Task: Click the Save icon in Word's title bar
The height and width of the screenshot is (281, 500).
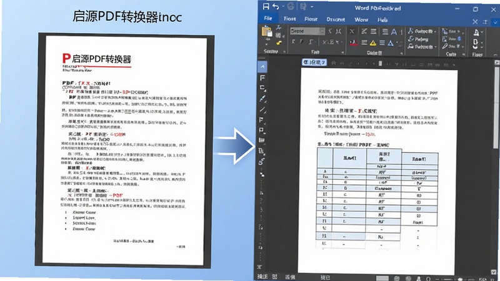Action: coord(266,6)
